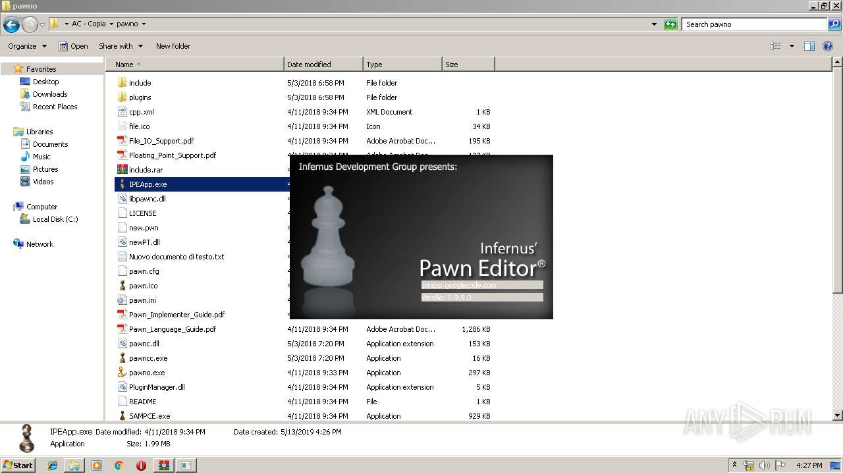Show hidden tray icons arrow
This screenshot has width=843, height=474.
coord(734,465)
